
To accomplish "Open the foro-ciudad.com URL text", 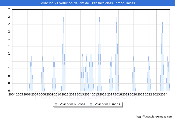I will 155,117.
